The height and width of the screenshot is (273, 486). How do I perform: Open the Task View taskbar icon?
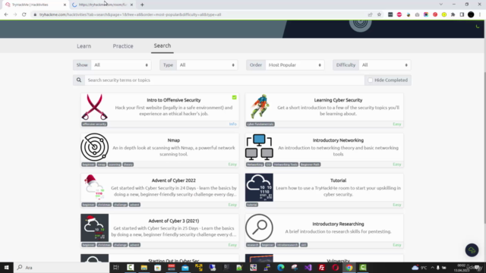click(116, 268)
